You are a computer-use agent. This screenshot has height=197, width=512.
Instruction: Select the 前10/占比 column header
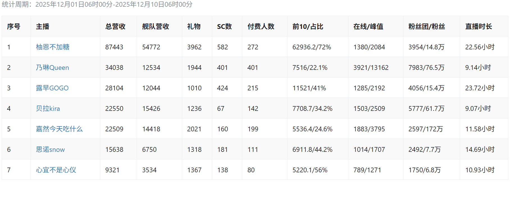[308, 26]
